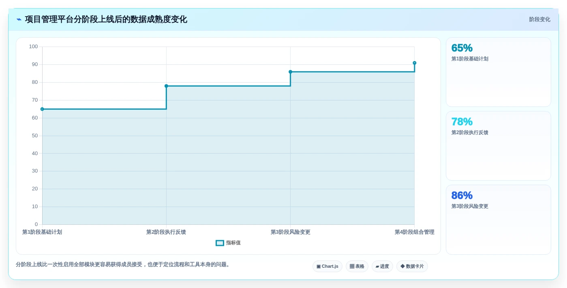Click x-axis label 第3阶段风险变更

click(290, 232)
